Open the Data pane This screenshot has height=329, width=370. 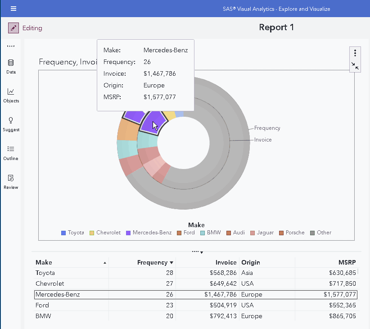[11, 66]
